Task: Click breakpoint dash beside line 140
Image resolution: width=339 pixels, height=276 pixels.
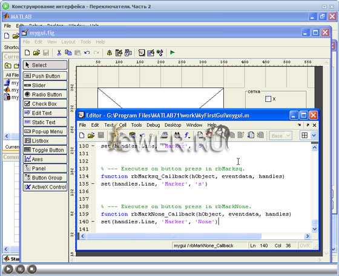Action: [93, 221]
